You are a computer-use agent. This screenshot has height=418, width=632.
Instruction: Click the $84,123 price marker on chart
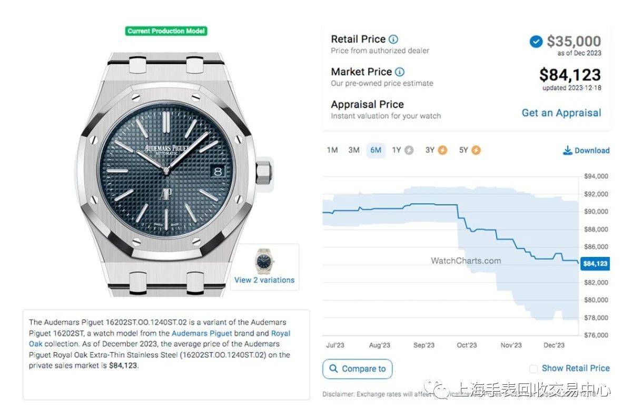click(x=595, y=264)
